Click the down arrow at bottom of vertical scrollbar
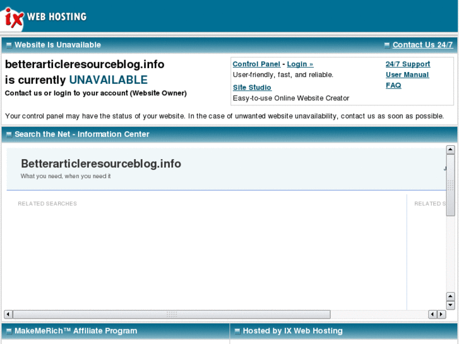 (450, 305)
